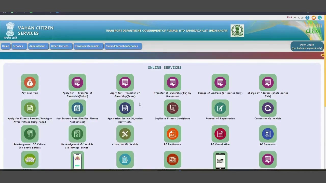326x183 pixels.
Task: Open Apply for Fitness Renewal/Re-Apply service
Action: click(x=30, y=108)
